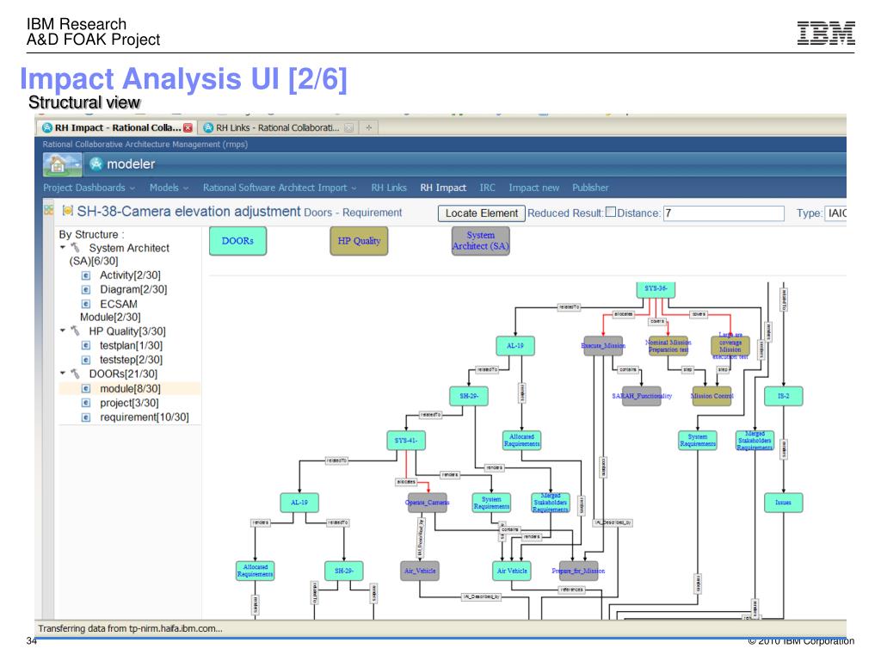881x661 pixels.
Task: Click RH Links tab favicon
Action: 208,127
